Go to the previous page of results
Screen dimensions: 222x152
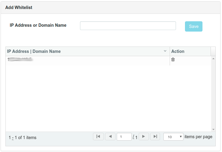coord(110,137)
